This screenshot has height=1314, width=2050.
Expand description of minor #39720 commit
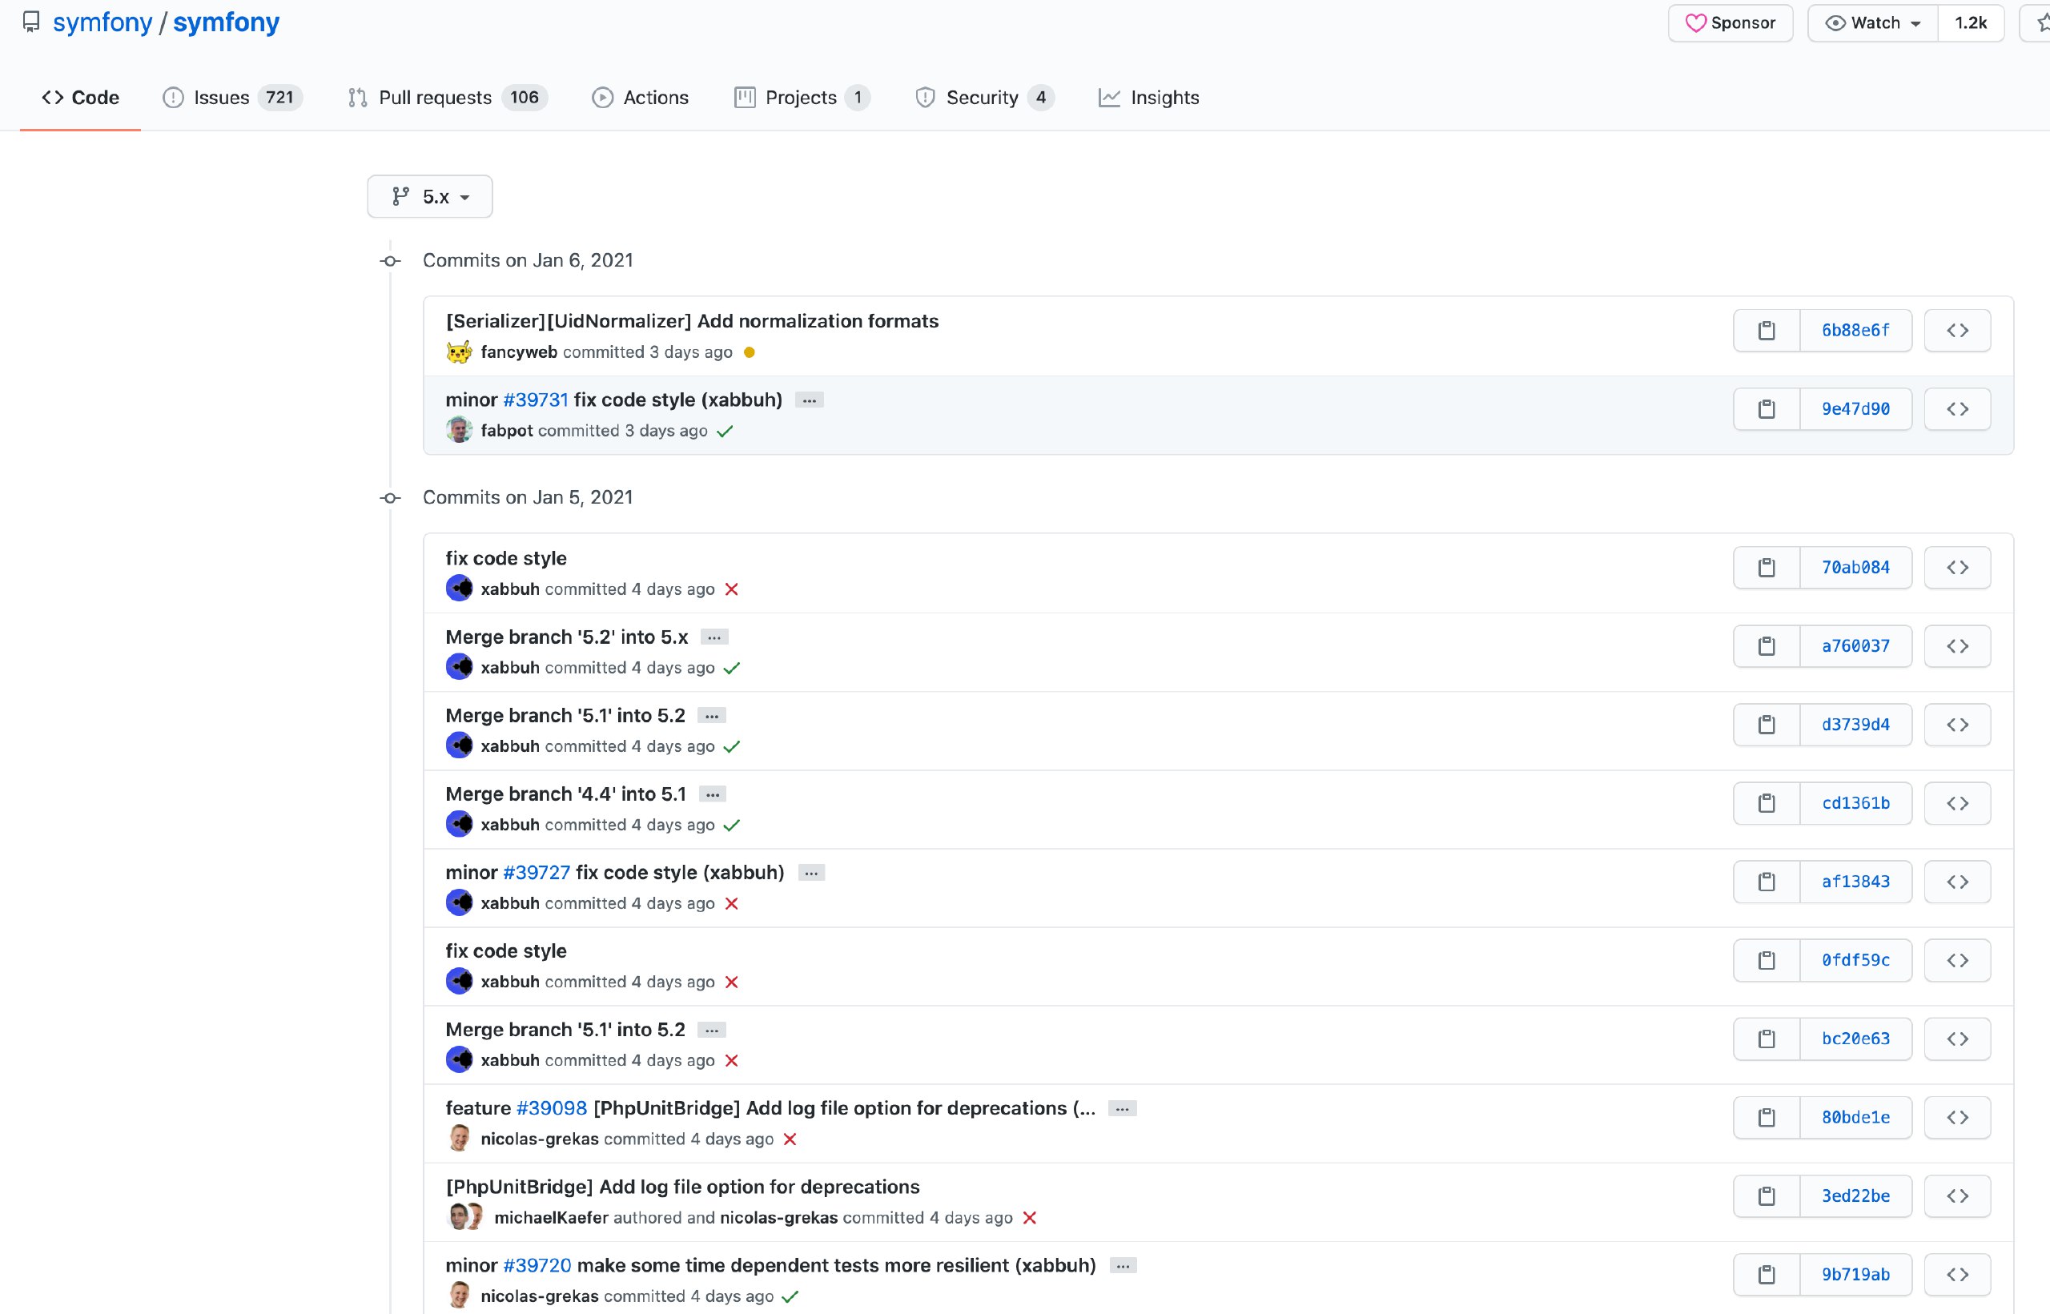pos(1123,1265)
